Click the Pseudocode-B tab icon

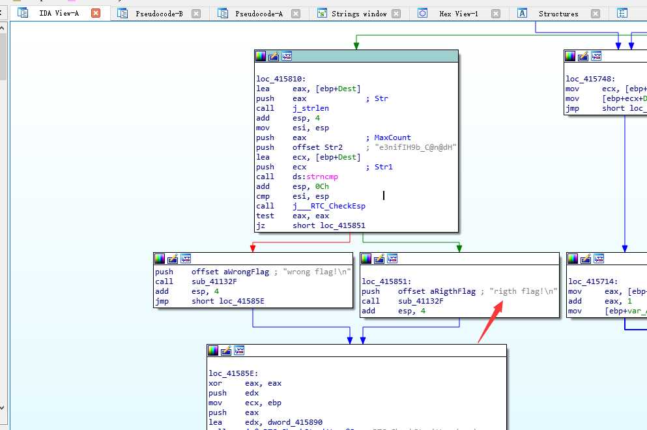click(x=122, y=13)
